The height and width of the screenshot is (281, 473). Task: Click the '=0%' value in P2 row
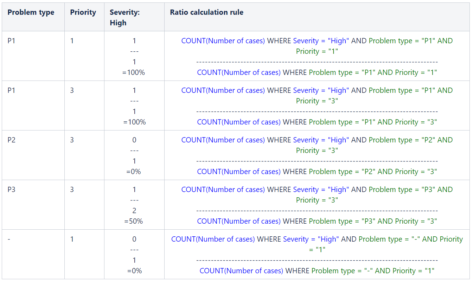134,172
